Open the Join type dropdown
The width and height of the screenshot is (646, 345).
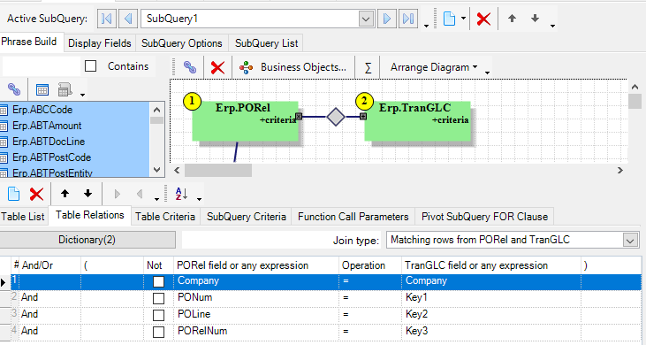coord(630,241)
